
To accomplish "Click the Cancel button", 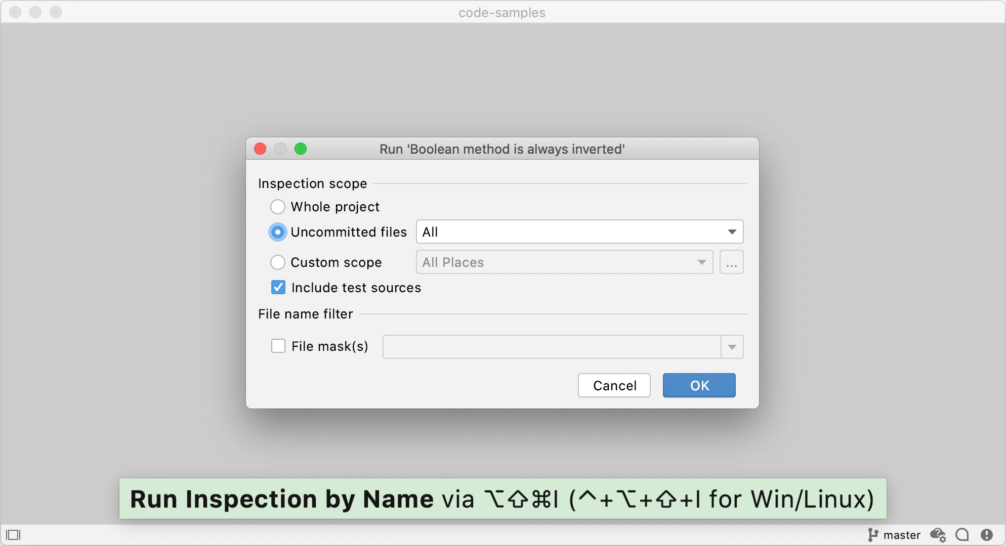I will coord(614,385).
